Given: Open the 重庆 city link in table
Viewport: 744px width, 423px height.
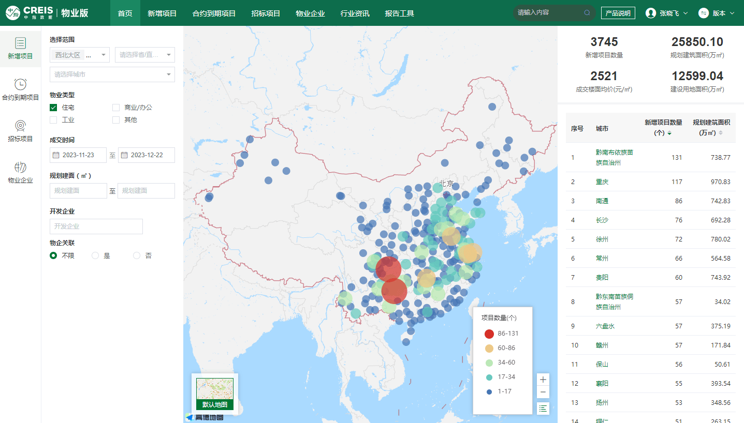Looking at the screenshot, I should (602, 182).
